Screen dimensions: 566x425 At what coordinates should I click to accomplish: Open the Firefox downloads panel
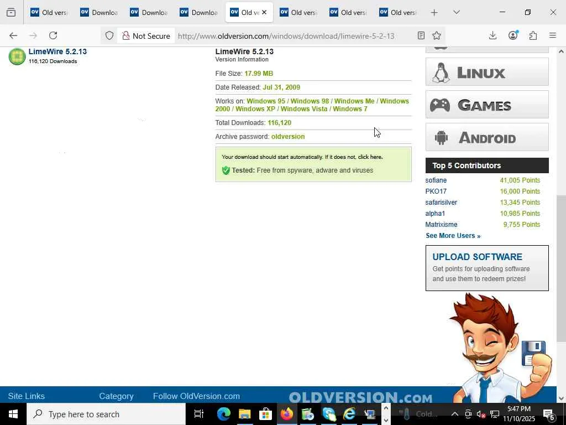[x=492, y=35]
